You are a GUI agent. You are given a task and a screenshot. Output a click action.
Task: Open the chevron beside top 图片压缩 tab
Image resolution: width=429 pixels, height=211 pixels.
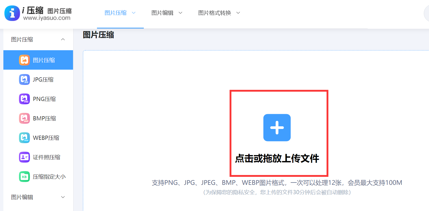click(x=134, y=13)
